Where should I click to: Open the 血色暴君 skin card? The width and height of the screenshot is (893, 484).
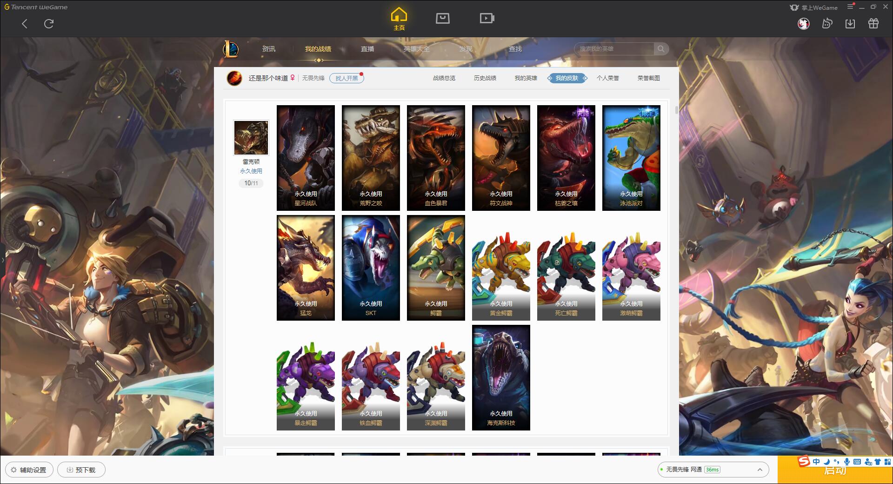[436, 158]
